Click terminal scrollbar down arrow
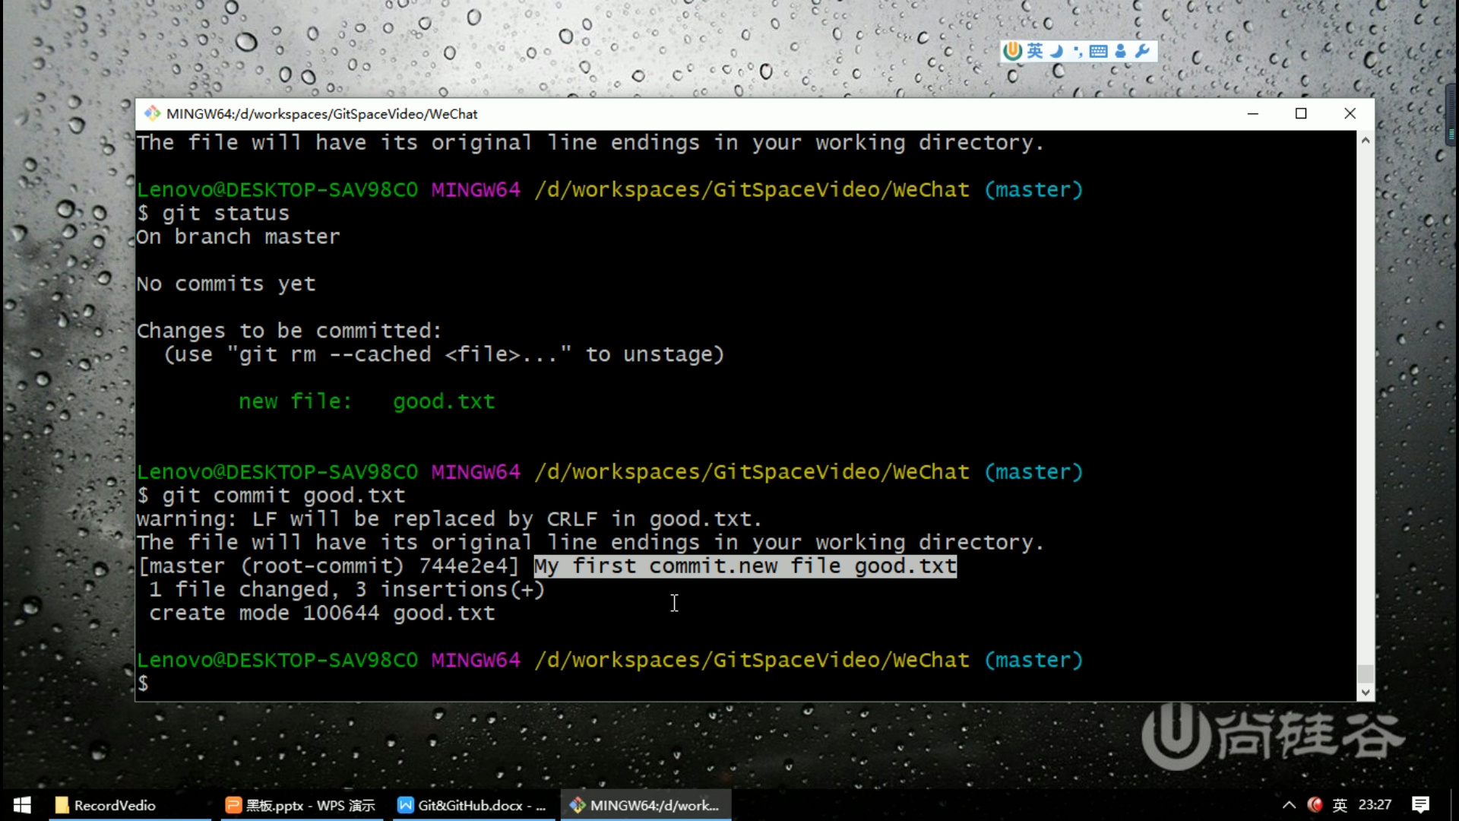Screen dimensions: 1459x821 pos(1366,692)
